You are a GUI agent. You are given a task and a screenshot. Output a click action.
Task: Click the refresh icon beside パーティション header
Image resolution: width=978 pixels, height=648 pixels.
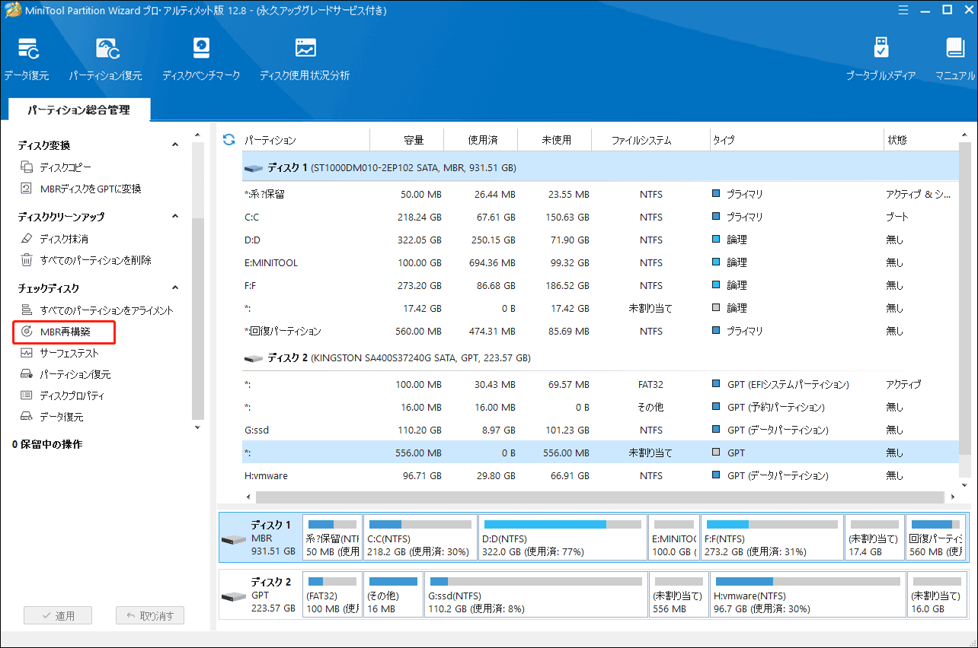tap(229, 140)
